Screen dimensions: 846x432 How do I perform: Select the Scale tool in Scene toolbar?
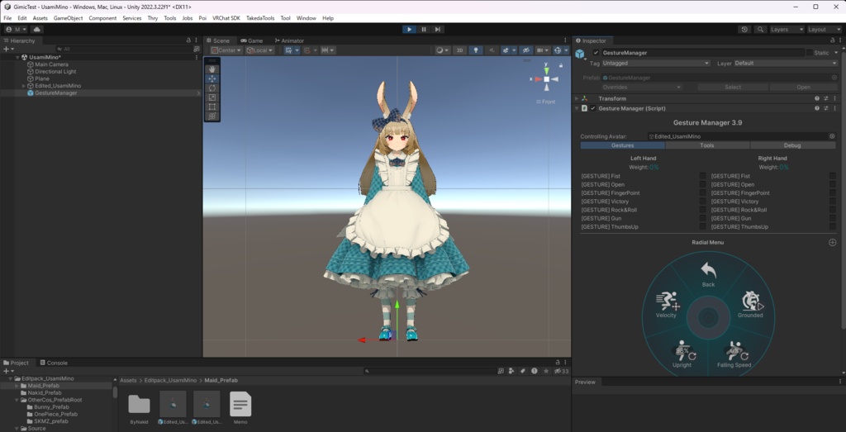click(212, 97)
